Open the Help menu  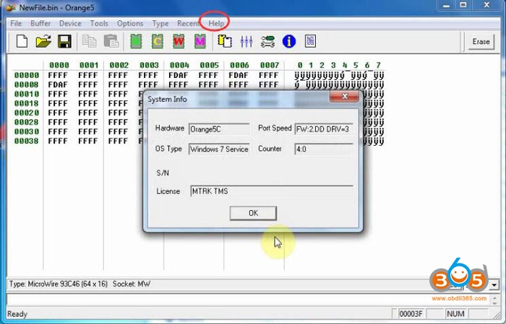[216, 24]
